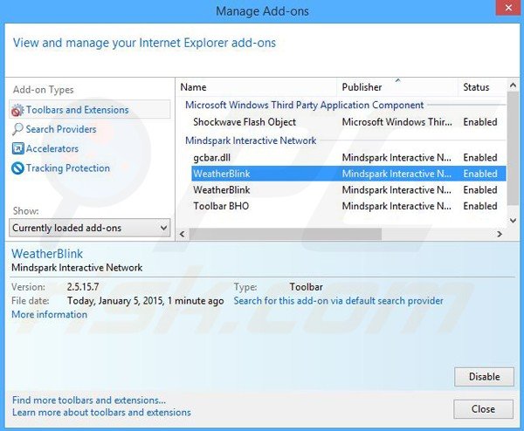Viewport: 524px width, 431px height.
Task: Select Search Providers add-on type
Action: tap(61, 129)
